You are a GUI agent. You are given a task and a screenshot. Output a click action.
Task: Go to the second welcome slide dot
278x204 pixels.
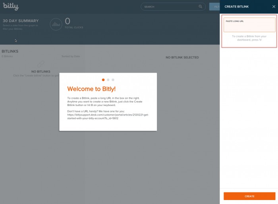tap(108, 80)
